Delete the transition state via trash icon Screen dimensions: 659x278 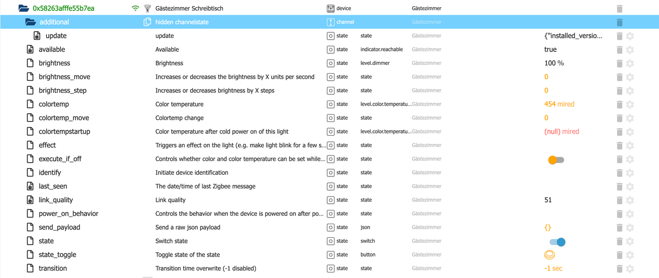(619, 269)
